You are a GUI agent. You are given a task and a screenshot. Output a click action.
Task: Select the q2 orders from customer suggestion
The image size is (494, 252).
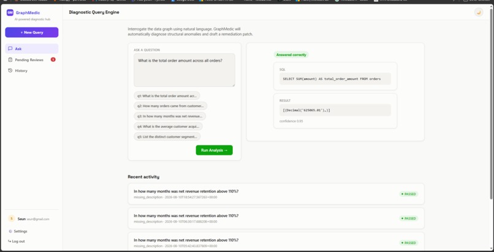[x=170, y=106]
